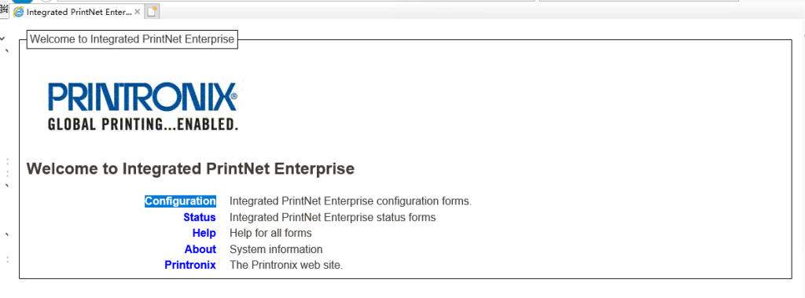Click the configuration forms description text
The image size is (805, 298).
coord(350,201)
